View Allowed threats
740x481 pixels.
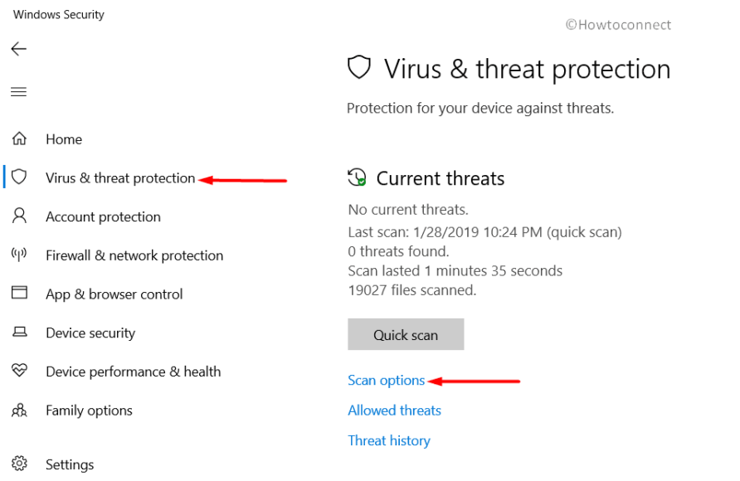(x=394, y=410)
